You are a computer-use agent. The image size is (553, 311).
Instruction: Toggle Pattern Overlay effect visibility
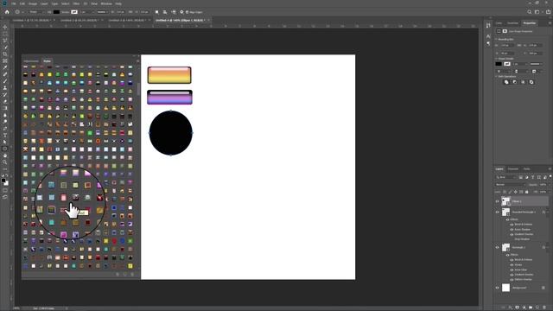click(x=512, y=280)
